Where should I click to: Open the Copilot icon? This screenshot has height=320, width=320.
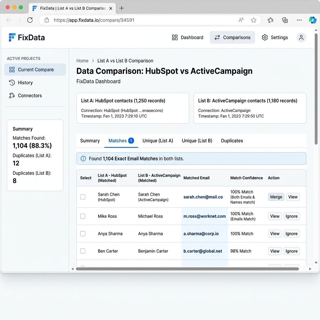tap(312, 20)
